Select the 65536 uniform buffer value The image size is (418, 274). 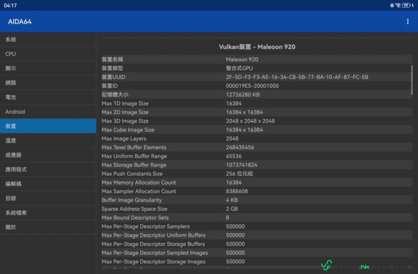click(234, 156)
